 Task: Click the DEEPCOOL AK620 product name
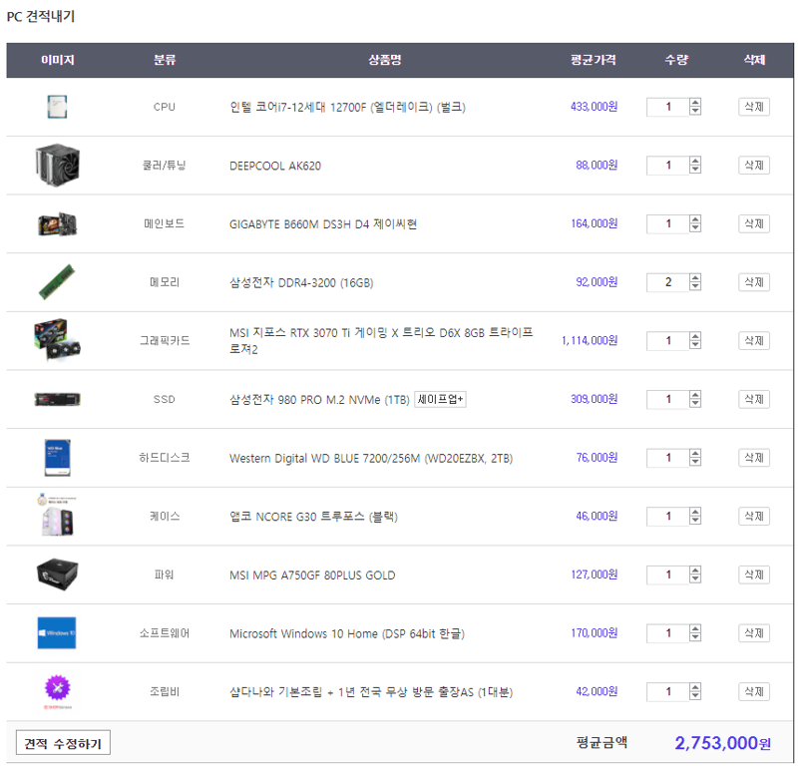pyautogui.click(x=275, y=166)
